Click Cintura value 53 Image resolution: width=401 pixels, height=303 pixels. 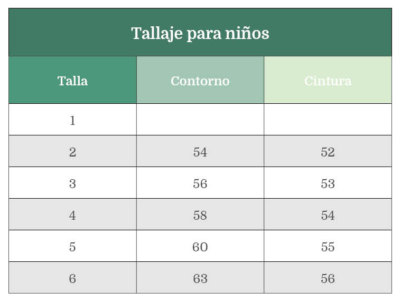point(328,183)
